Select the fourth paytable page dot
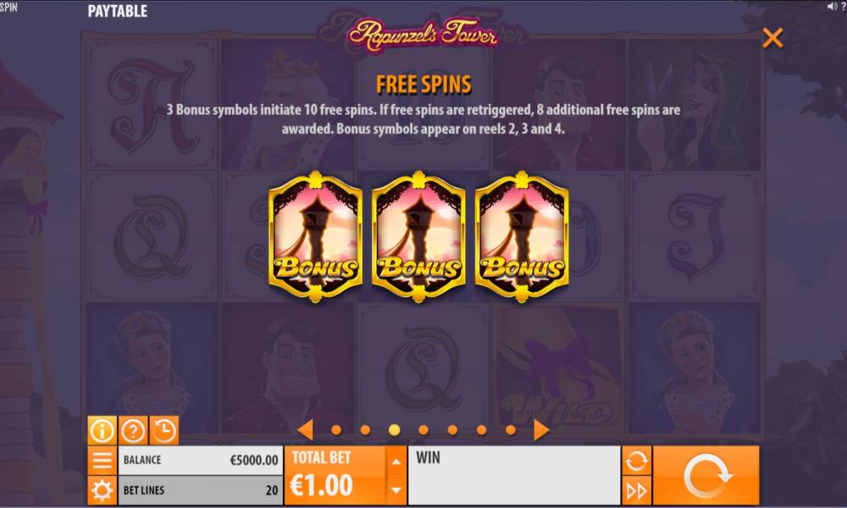 pyautogui.click(x=423, y=430)
